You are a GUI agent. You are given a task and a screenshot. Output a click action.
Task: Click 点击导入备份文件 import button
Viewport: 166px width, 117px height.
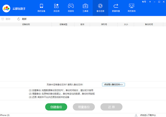[113, 84]
